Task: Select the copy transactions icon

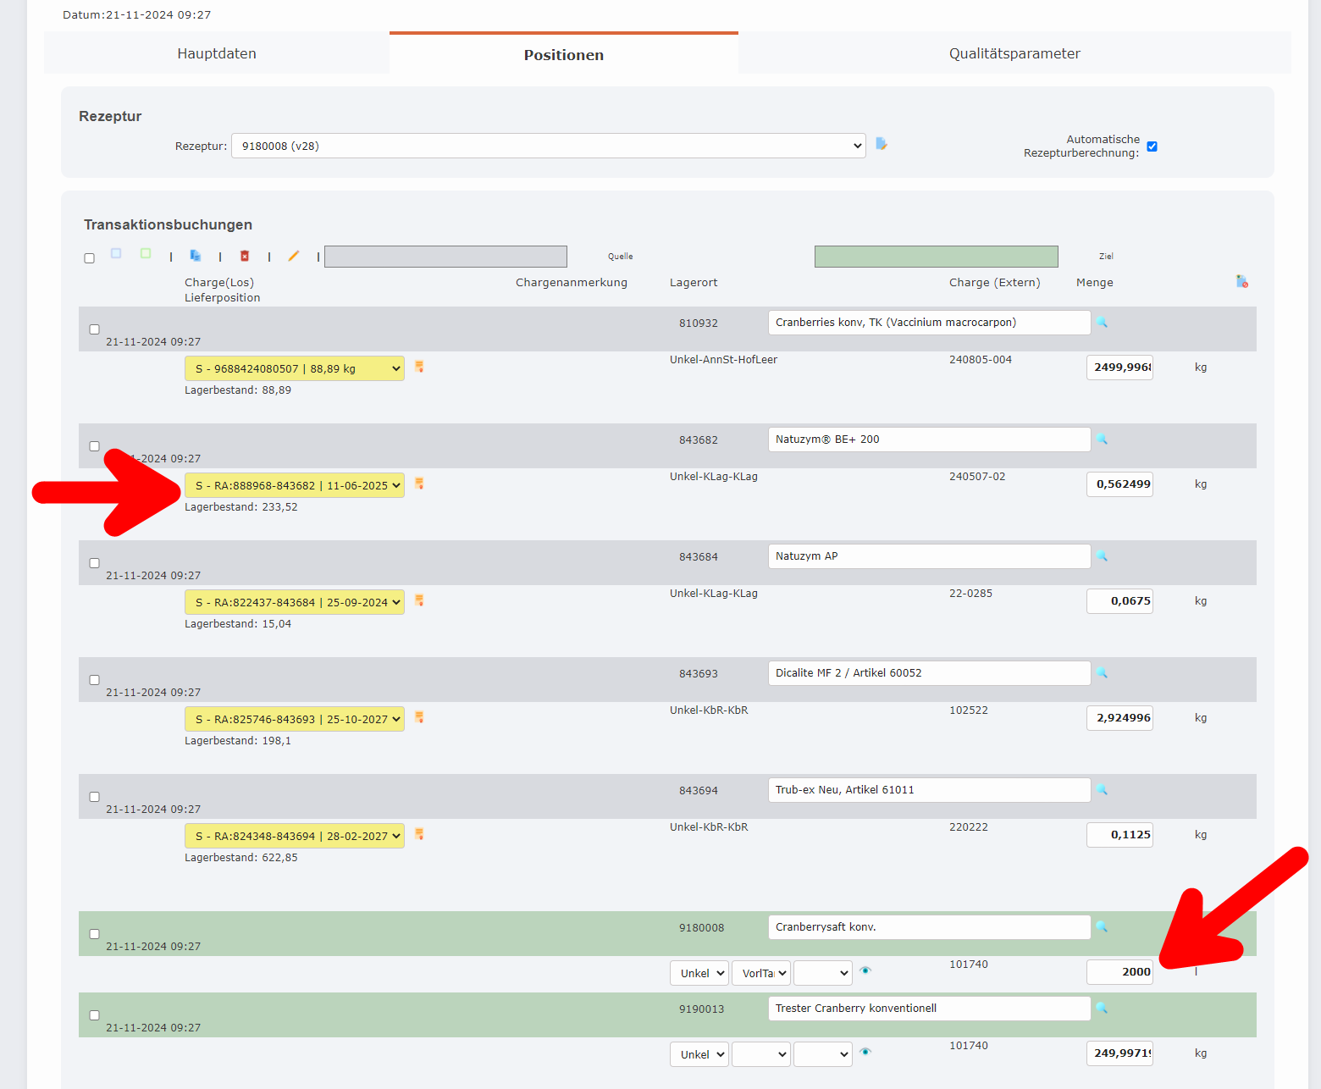Action: pos(196,255)
